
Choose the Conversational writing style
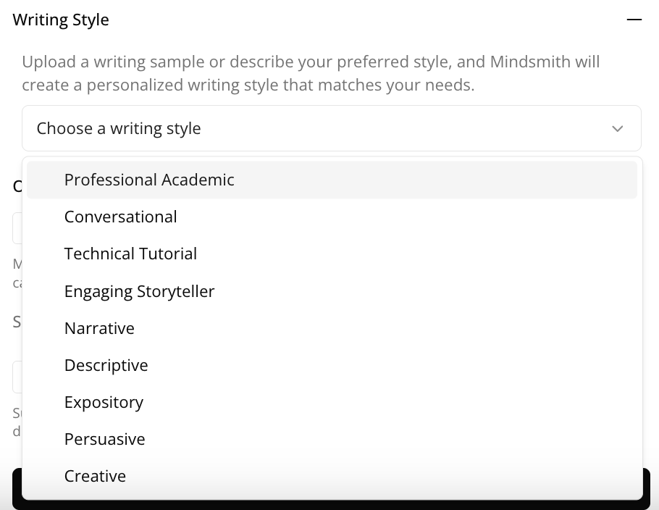(x=120, y=217)
